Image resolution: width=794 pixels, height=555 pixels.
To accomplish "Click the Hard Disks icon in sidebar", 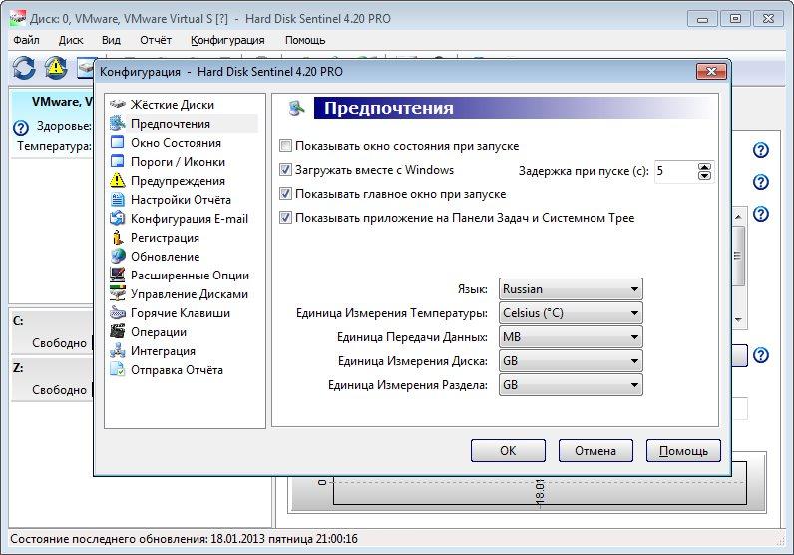I will [118, 105].
